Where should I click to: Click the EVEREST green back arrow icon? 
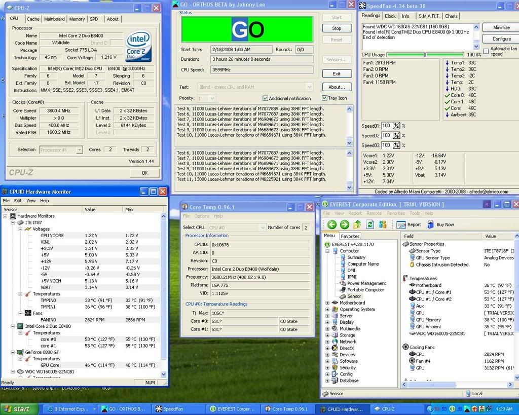tap(332, 224)
